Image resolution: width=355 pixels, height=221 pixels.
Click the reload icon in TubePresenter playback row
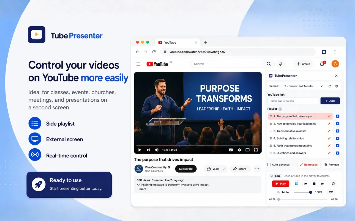[x=333, y=184]
